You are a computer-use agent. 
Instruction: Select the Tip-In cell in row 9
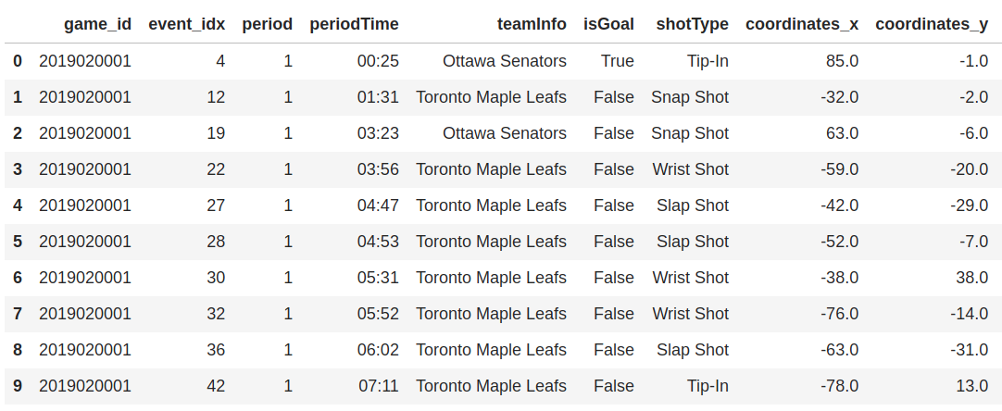click(708, 386)
